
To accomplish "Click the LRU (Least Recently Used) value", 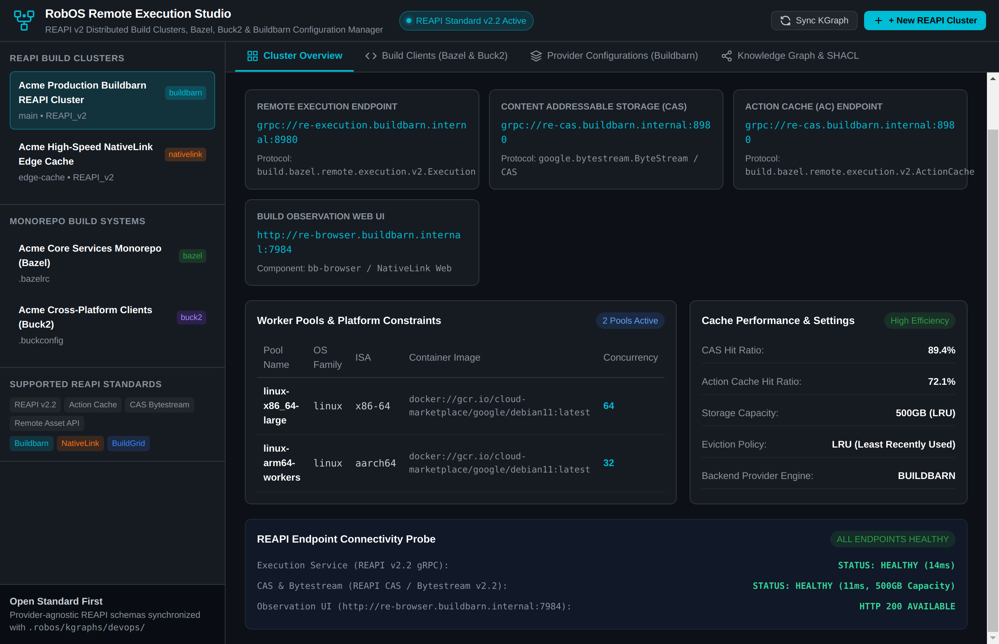I will click(x=893, y=444).
